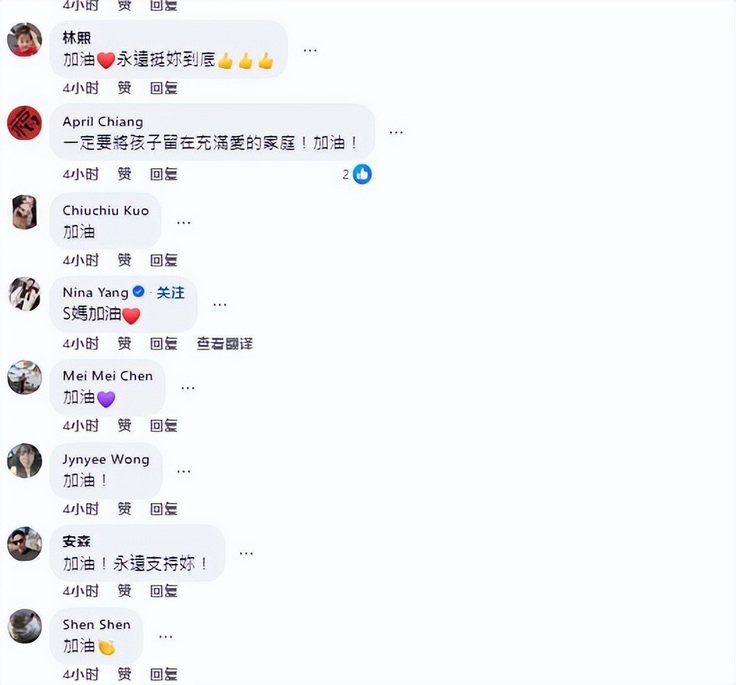Open April Chiang's red avatar
The image size is (736, 685).
pyautogui.click(x=25, y=123)
